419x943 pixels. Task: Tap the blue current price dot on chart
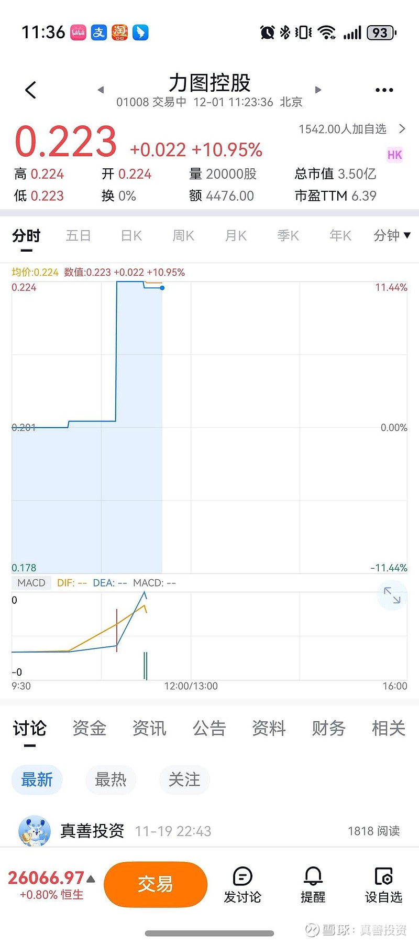tap(162, 288)
